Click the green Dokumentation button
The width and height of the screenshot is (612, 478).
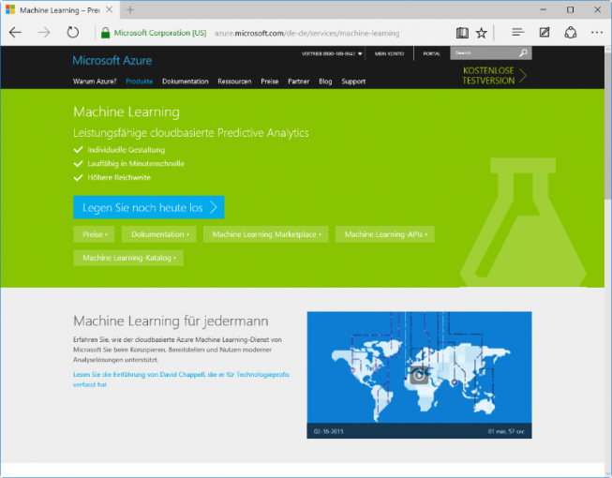point(158,234)
